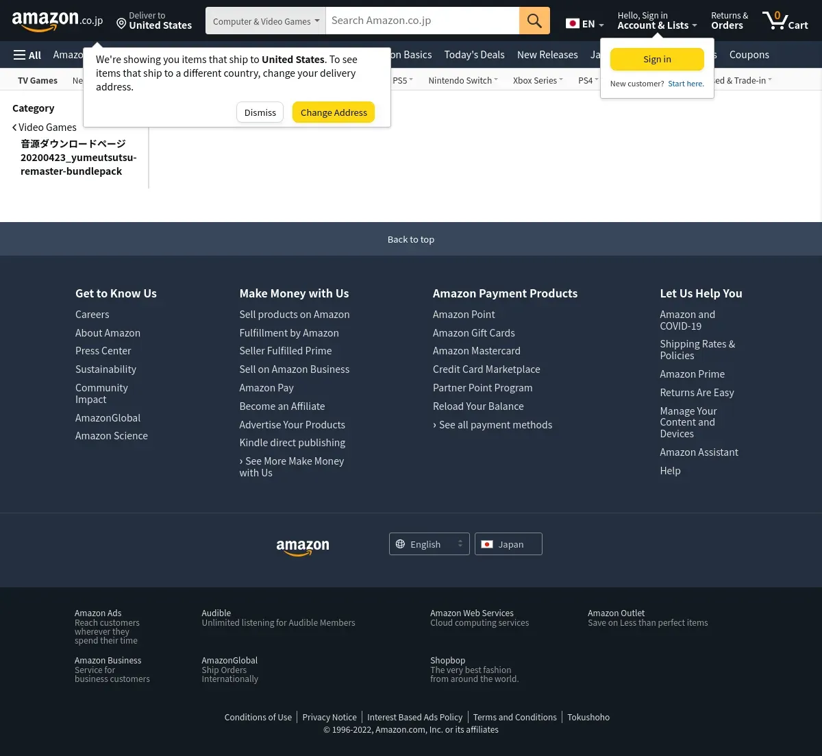Open Reload Your Balance link

point(478,406)
